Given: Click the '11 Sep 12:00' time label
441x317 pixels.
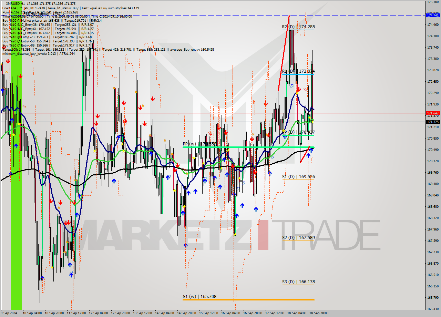Looking at the screenshot, I should 76,313.
